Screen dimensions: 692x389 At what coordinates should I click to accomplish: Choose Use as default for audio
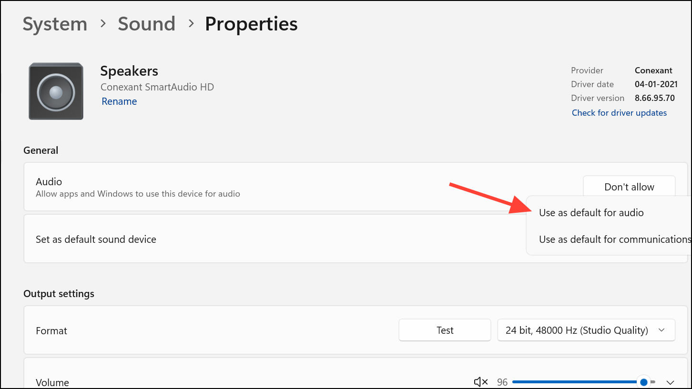591,213
